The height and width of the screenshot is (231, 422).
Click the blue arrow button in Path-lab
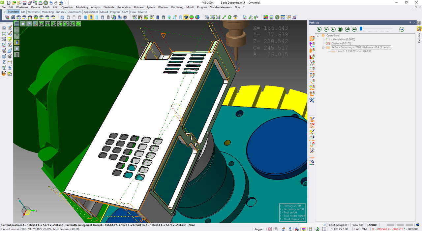pyautogui.click(x=402, y=29)
